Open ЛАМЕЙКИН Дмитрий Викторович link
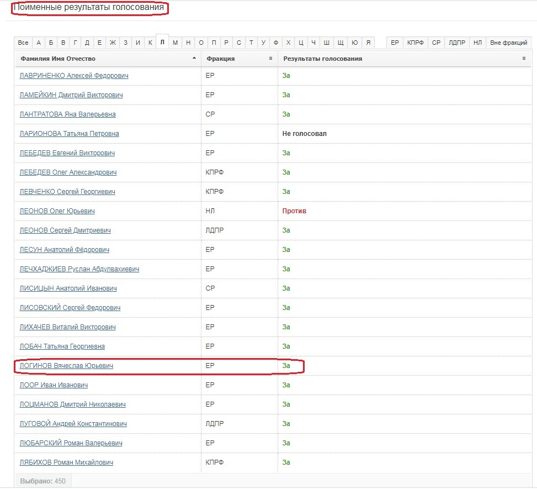The height and width of the screenshot is (489, 537). [71, 94]
